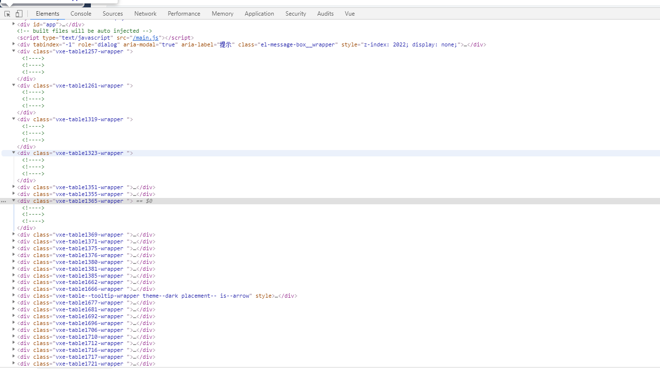Click the "built files will be auto injected" comment

[x=85, y=31]
